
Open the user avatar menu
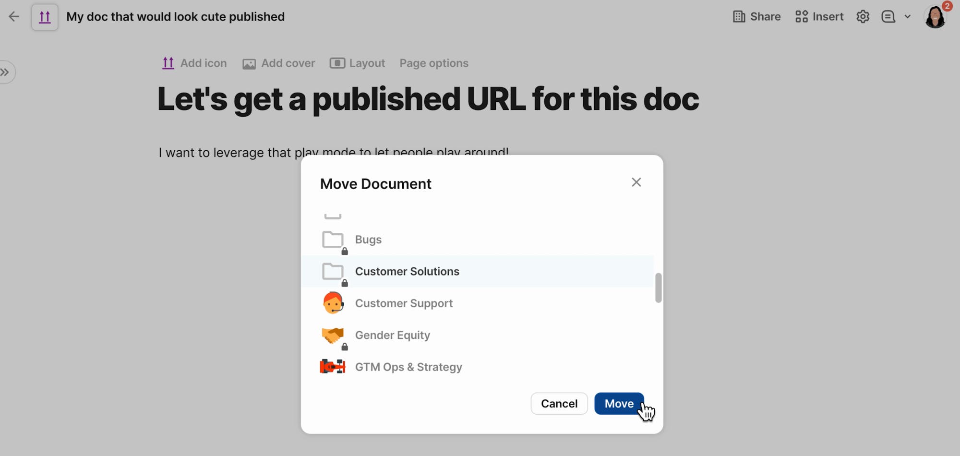pos(935,17)
